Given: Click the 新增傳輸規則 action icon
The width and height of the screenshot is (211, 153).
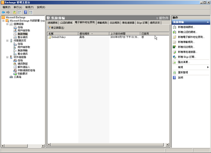Looking at the screenshot, I should [174, 42].
